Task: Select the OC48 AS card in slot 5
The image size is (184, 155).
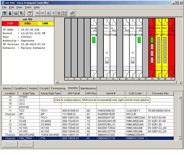Action: [94, 48]
